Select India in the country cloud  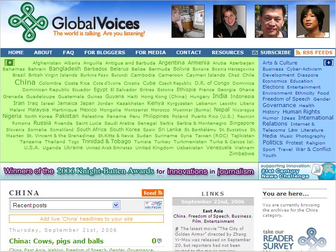(220, 96)
